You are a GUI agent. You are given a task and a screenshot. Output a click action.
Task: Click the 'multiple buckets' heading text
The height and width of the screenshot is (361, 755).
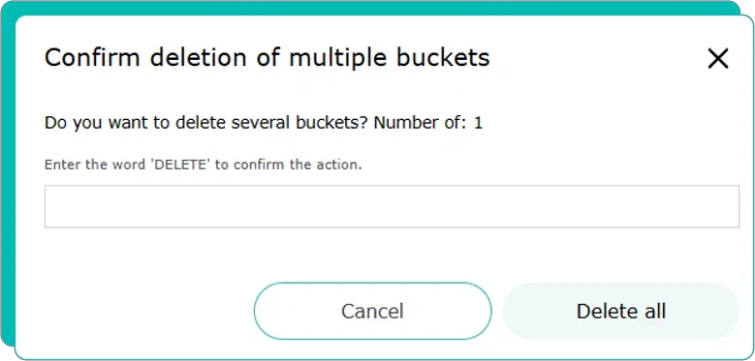click(390, 58)
